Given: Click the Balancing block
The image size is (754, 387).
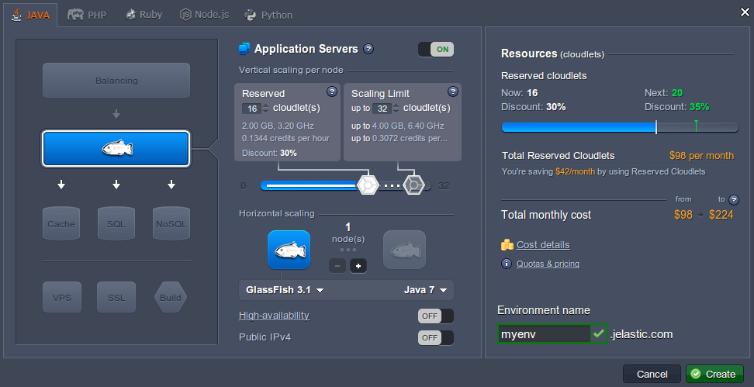Looking at the screenshot, I should [x=116, y=81].
